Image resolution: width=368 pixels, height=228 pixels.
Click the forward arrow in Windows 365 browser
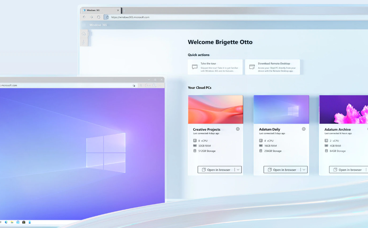[x=91, y=17]
